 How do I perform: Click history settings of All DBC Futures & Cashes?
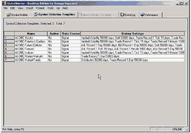(133, 41)
